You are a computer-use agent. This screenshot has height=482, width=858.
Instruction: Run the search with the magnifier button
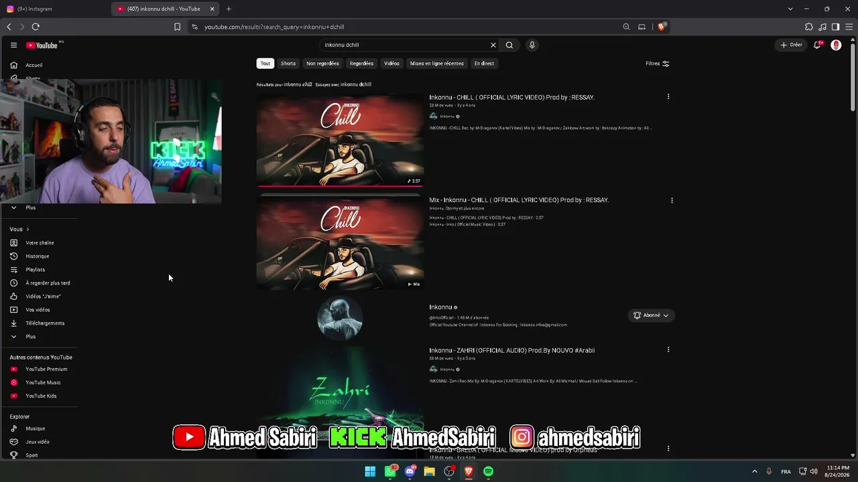point(509,45)
